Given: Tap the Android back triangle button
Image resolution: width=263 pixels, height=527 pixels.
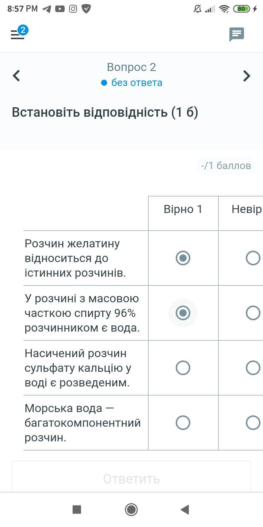Looking at the screenshot, I should click(185, 509).
